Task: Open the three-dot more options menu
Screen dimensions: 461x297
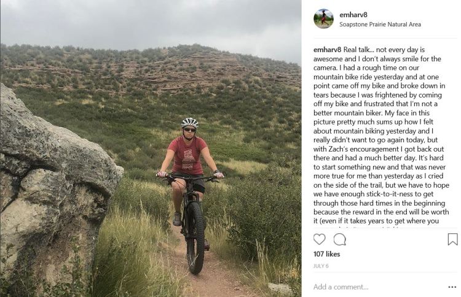Action: [x=452, y=287]
